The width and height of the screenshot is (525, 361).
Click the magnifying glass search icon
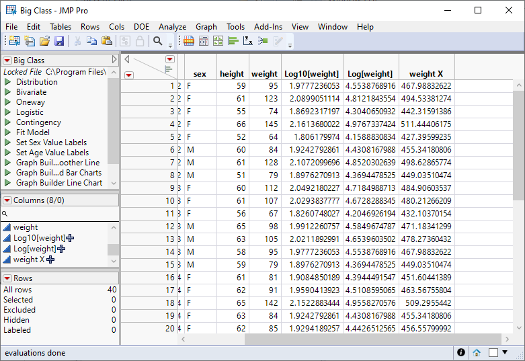(158, 41)
